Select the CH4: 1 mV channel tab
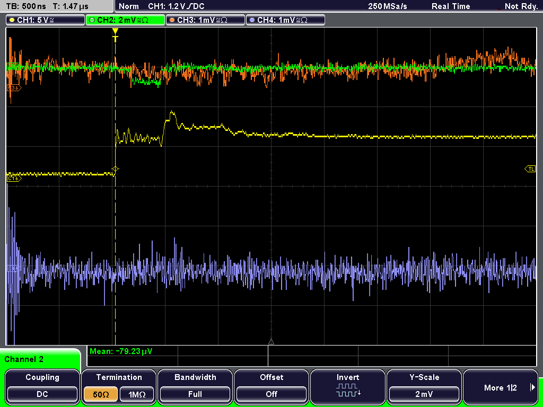 click(x=285, y=20)
